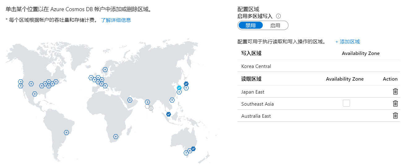Image resolution: width=405 pixels, height=168 pixels.
Task: Switch multi-region writes to 启用
Action: [x=275, y=26]
